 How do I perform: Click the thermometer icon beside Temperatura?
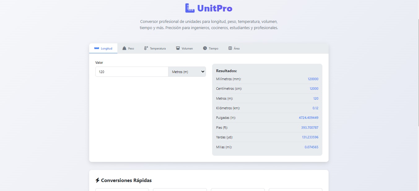click(146, 48)
